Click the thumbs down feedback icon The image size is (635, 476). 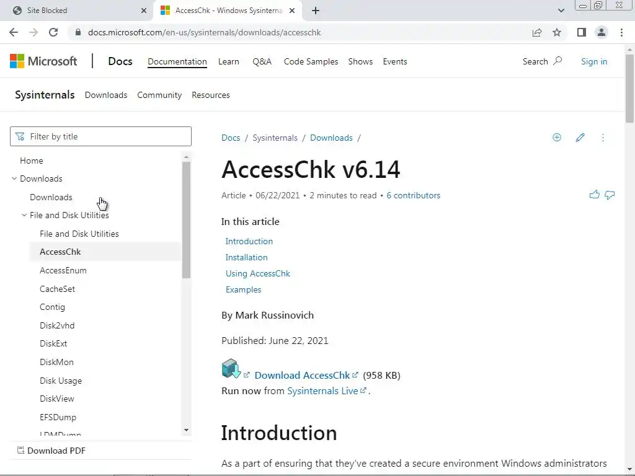pyautogui.click(x=610, y=195)
